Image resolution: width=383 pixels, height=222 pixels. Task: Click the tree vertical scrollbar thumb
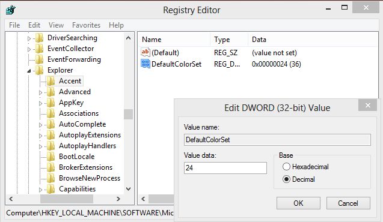pyautogui.click(x=129, y=114)
